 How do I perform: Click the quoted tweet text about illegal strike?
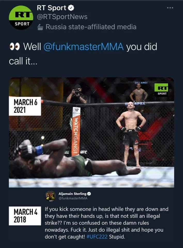pos(107,223)
